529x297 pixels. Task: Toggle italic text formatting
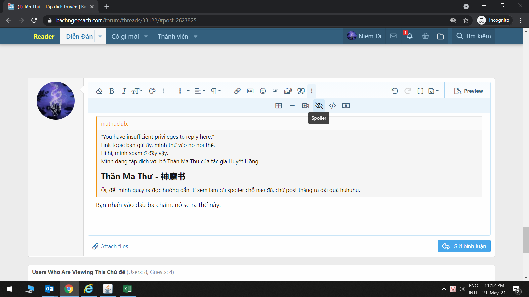point(124,91)
